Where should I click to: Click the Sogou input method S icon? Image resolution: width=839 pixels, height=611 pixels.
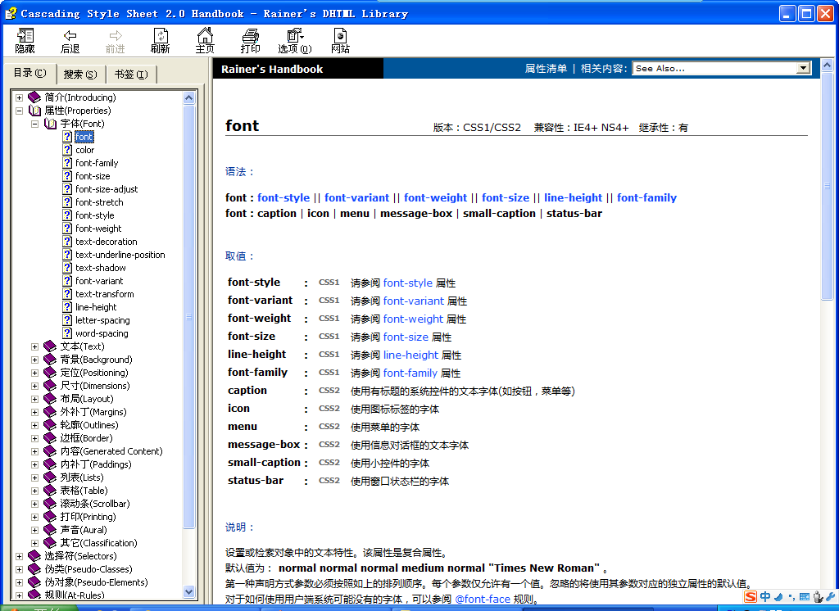tap(751, 596)
